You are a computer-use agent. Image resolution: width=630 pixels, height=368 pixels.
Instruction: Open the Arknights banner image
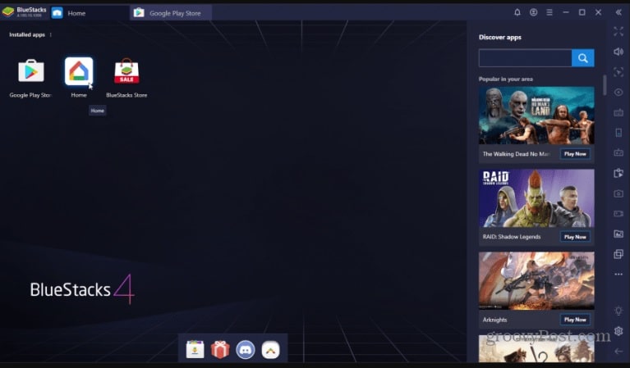click(536, 280)
